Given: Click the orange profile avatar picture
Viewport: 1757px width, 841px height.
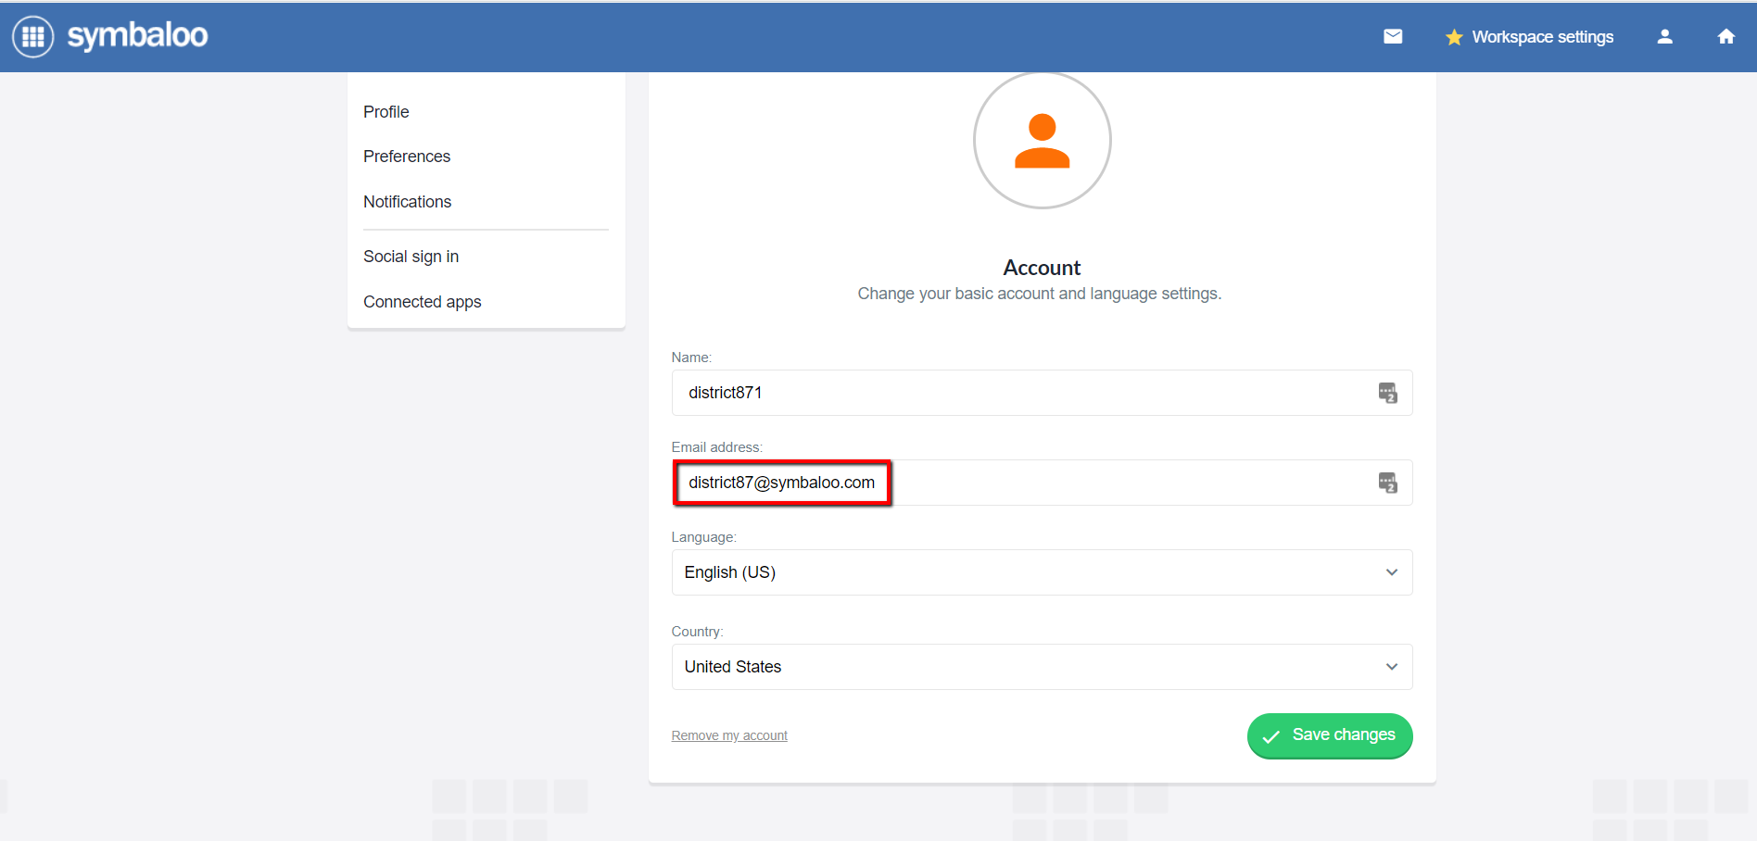Looking at the screenshot, I should 1043,141.
